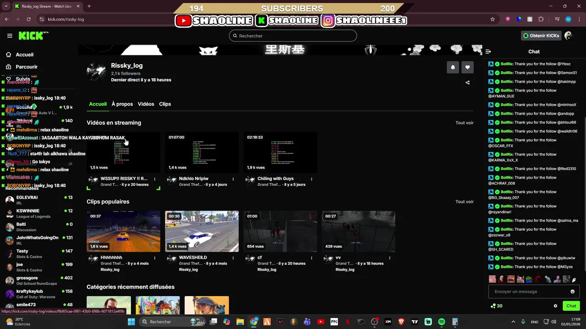Open options menu for WSSUP!! RISSKY video

pyautogui.click(x=155, y=179)
